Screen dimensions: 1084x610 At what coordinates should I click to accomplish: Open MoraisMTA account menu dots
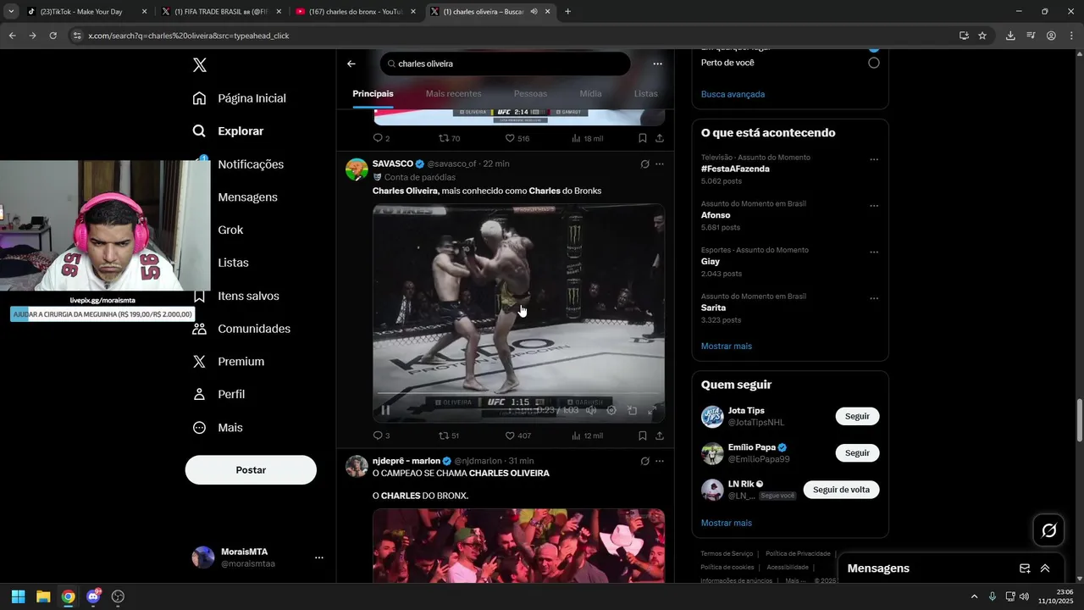tap(319, 557)
